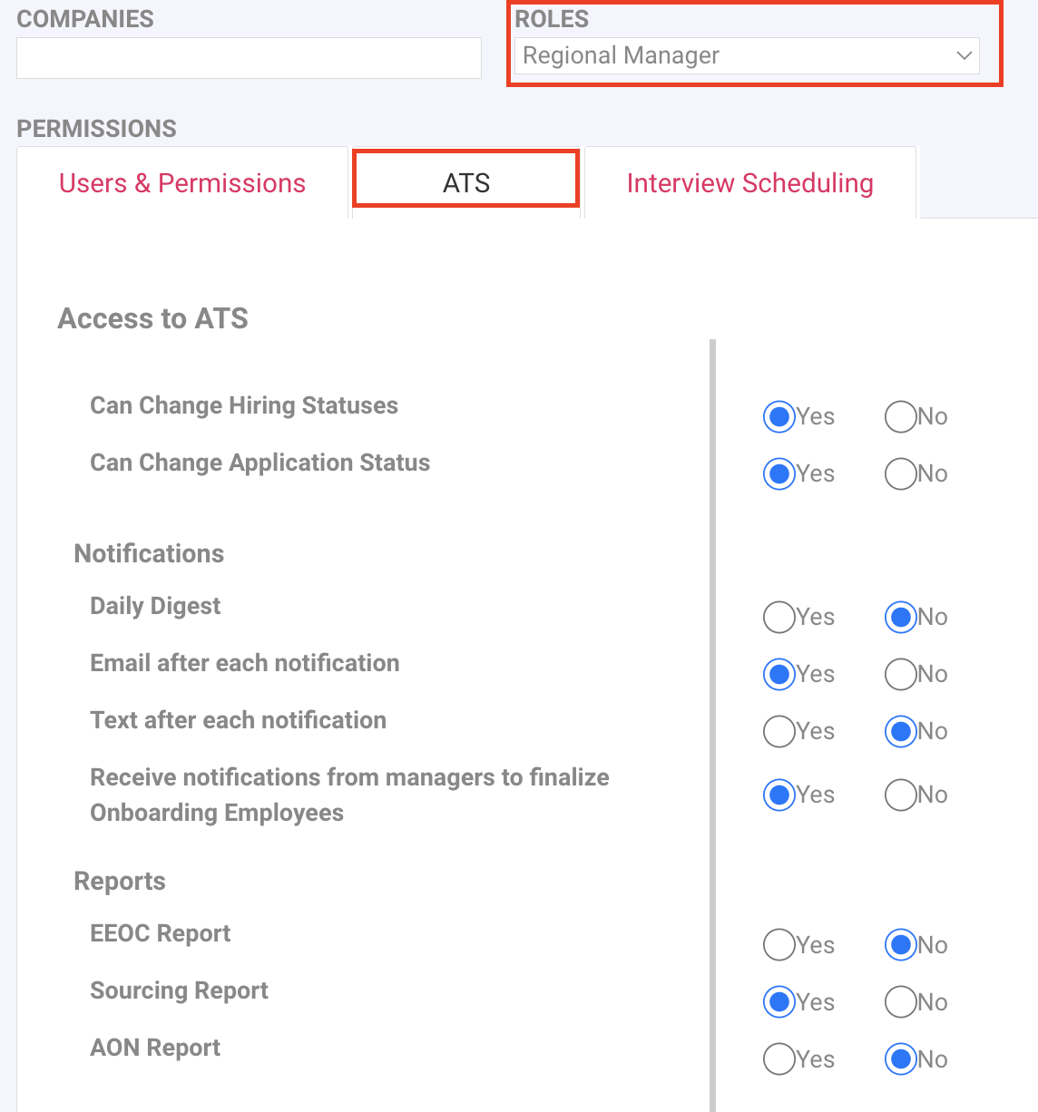The image size is (1038, 1112).
Task: Turn on AON Report with Yes
Action: click(x=778, y=1059)
